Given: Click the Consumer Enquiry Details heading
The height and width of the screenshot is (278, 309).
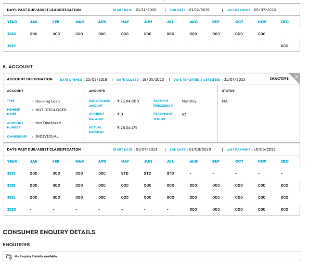Looking at the screenshot, I should click(49, 232).
